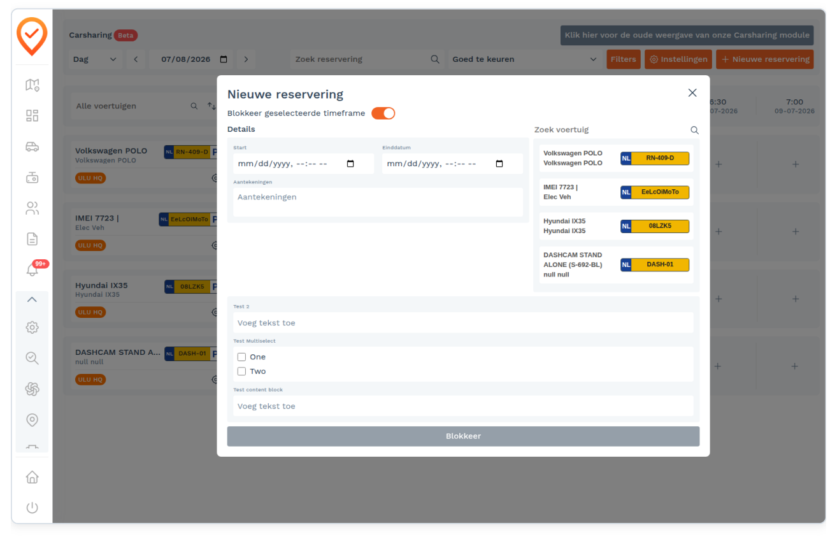Click the search icon next to Zoek voertuig
Screen dimensions: 837x537
(x=694, y=130)
